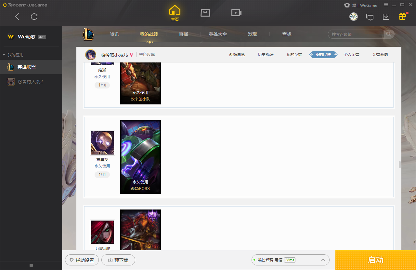Go back with the left arrow icon
The width and height of the screenshot is (416, 270).
17,17
